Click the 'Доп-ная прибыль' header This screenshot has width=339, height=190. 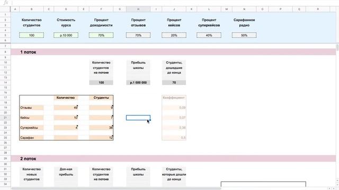66,172
